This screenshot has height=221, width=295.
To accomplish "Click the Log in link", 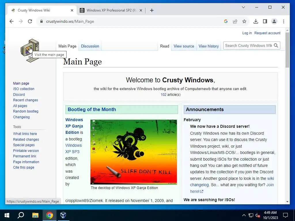I will tap(247, 33).
